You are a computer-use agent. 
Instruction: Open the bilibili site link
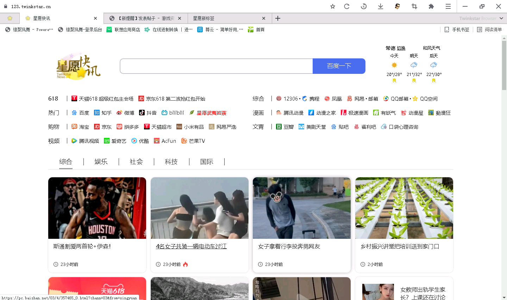click(173, 113)
